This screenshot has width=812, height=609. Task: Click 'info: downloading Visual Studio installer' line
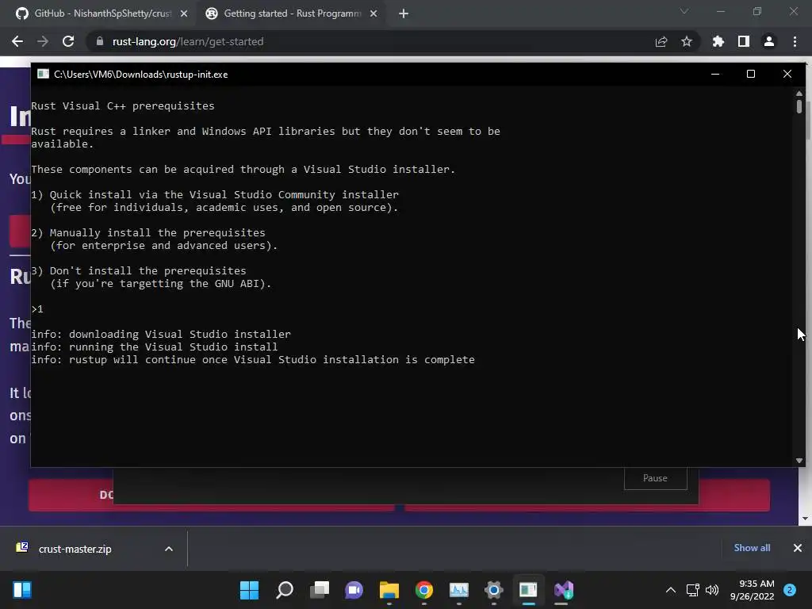(x=161, y=334)
